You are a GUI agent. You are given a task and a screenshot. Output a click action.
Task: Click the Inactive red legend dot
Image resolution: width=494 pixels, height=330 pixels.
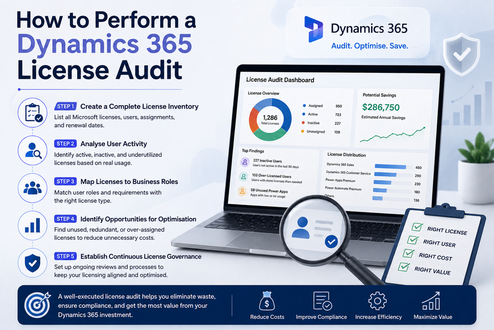tap(303, 122)
